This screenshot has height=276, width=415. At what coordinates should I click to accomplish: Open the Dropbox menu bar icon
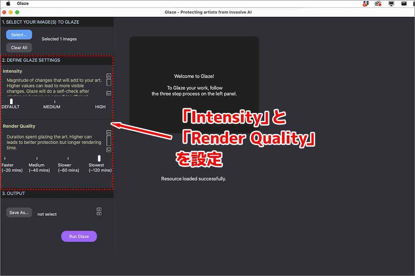point(366,4)
